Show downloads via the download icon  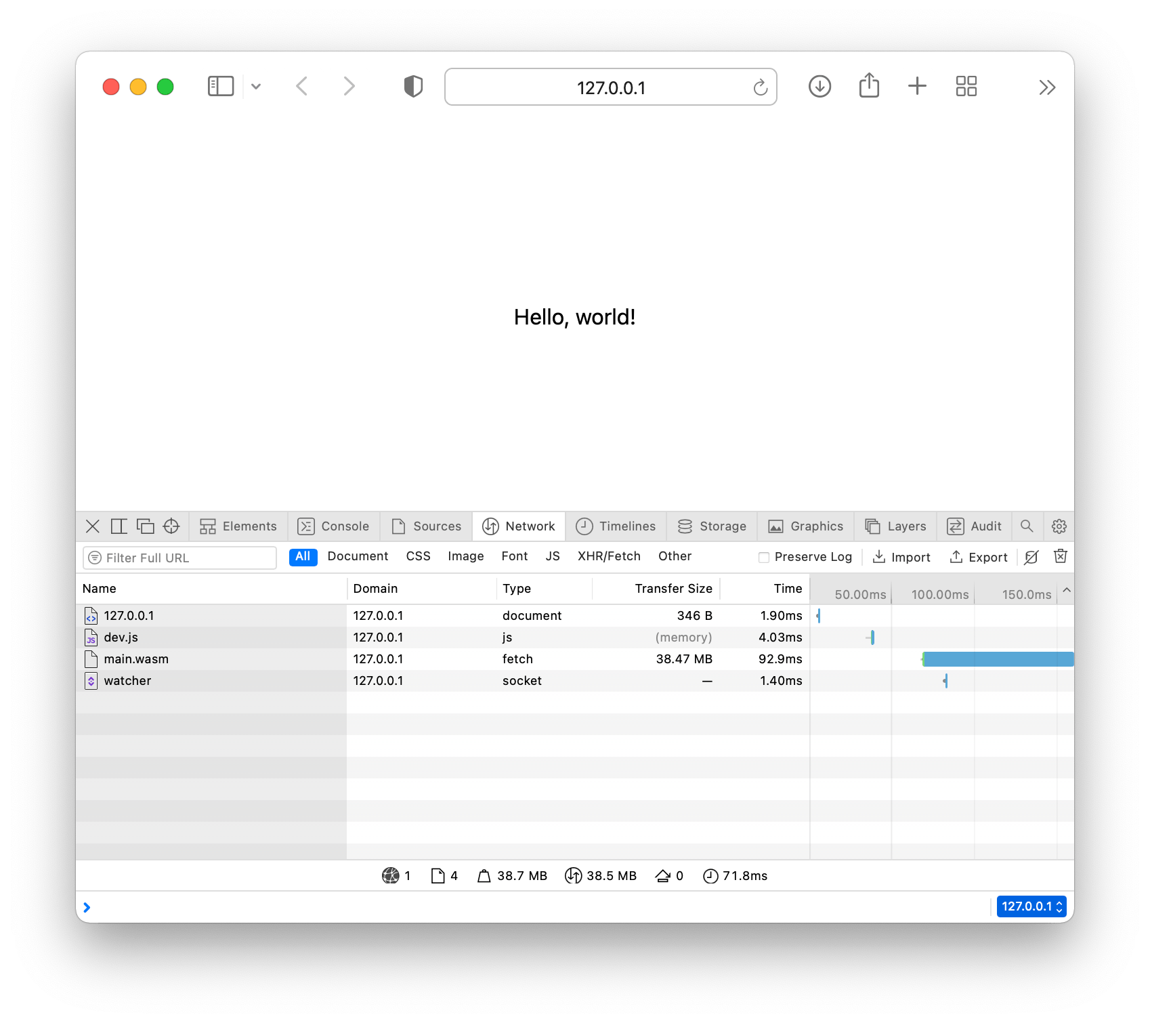pyautogui.click(x=819, y=86)
